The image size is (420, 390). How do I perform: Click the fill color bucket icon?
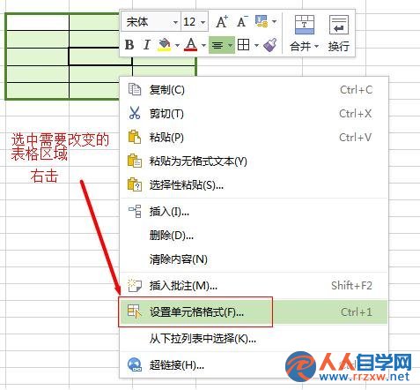(165, 45)
